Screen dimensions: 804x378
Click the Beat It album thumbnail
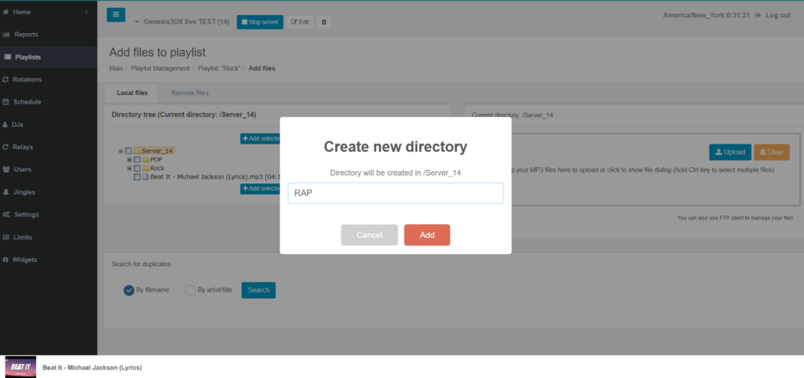pos(20,367)
